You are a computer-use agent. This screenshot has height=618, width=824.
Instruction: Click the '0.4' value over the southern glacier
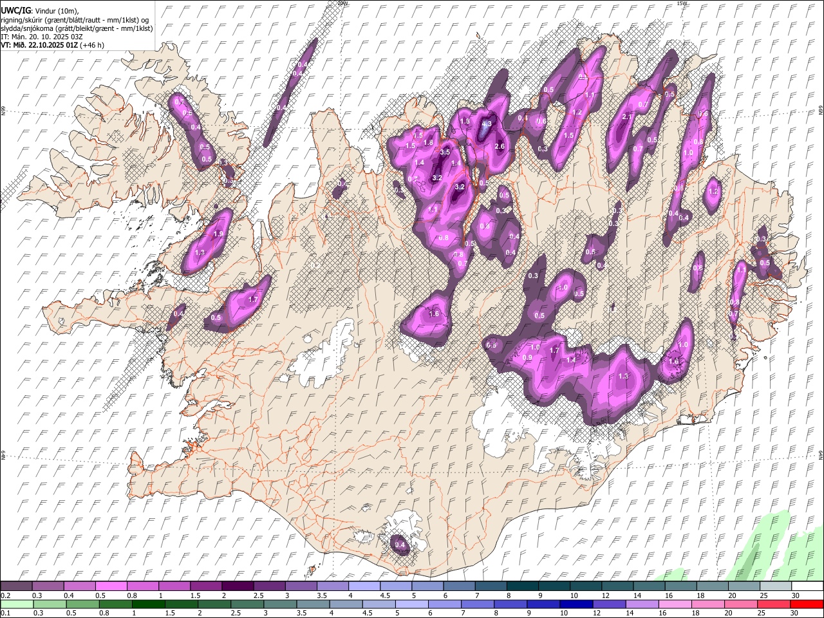400,545
